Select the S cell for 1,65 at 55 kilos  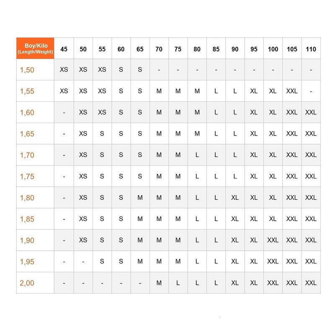[102, 134]
